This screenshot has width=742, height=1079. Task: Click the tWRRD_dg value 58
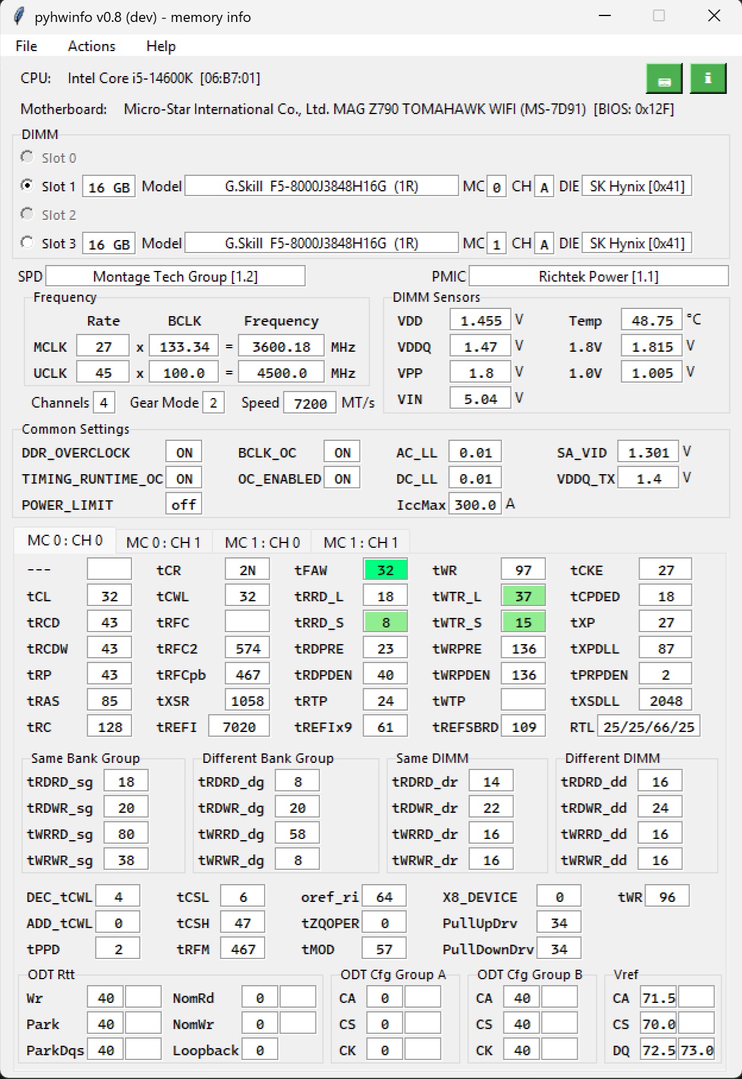coord(297,834)
